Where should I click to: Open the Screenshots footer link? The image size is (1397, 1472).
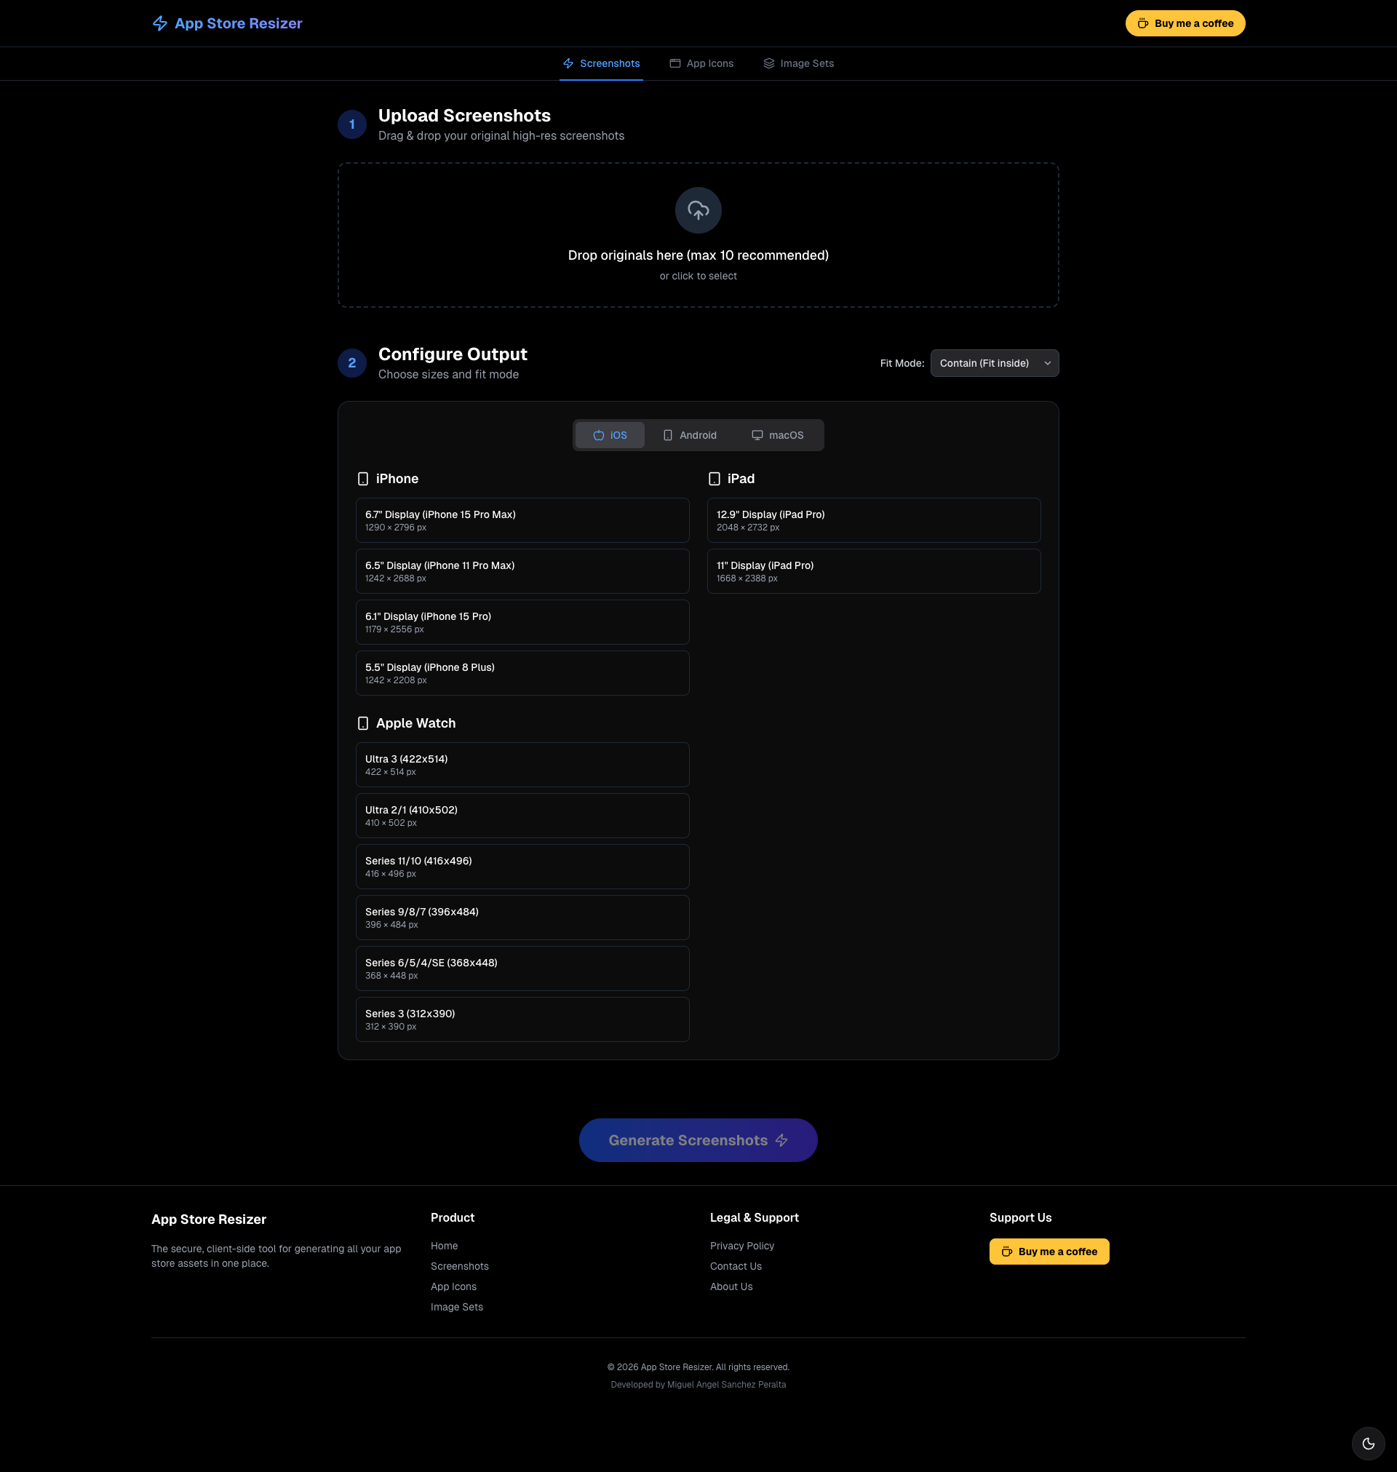click(459, 1266)
